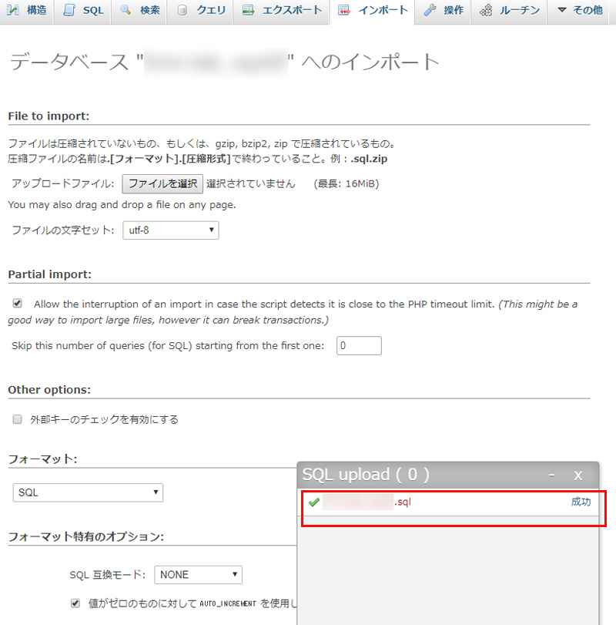Image resolution: width=616 pixels, height=625 pixels.
Task: Click the 選択されていません file status text
Action: point(251,183)
